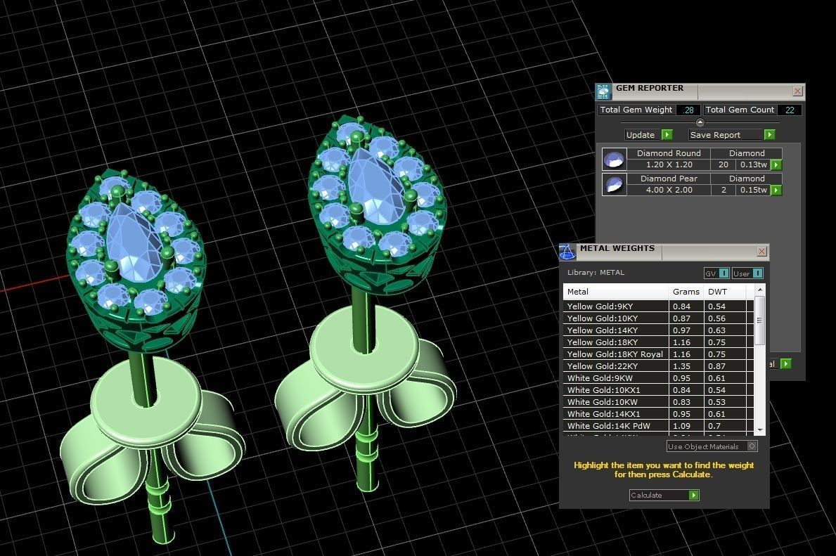The height and width of the screenshot is (556, 836).
Task: Select White Gold:14K PdW row
Action: [658, 426]
